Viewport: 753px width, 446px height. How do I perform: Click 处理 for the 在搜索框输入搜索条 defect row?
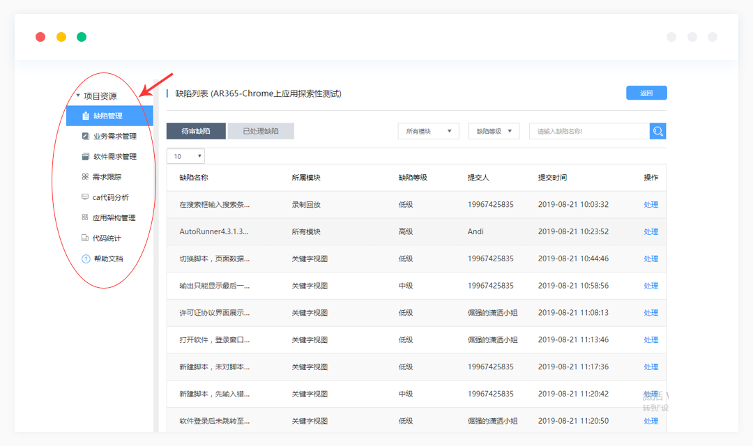[x=651, y=205]
